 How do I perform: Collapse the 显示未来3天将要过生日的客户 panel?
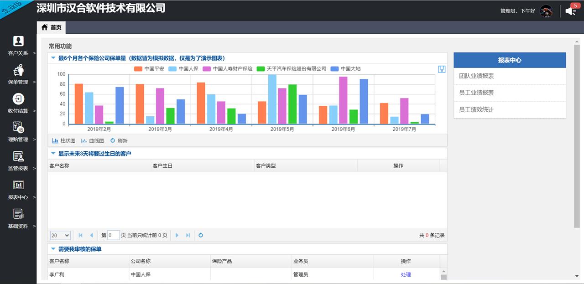click(53, 154)
